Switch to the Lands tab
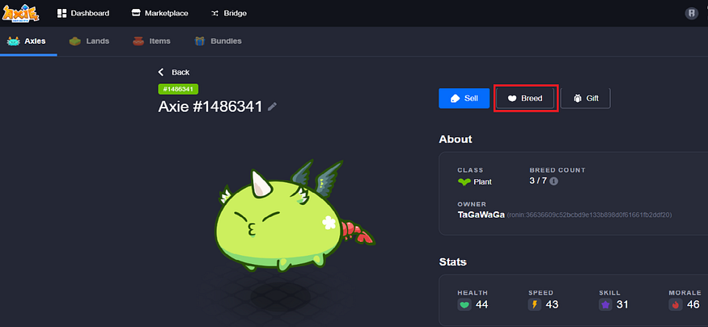Viewport: 708px width, 327px height. pos(89,41)
